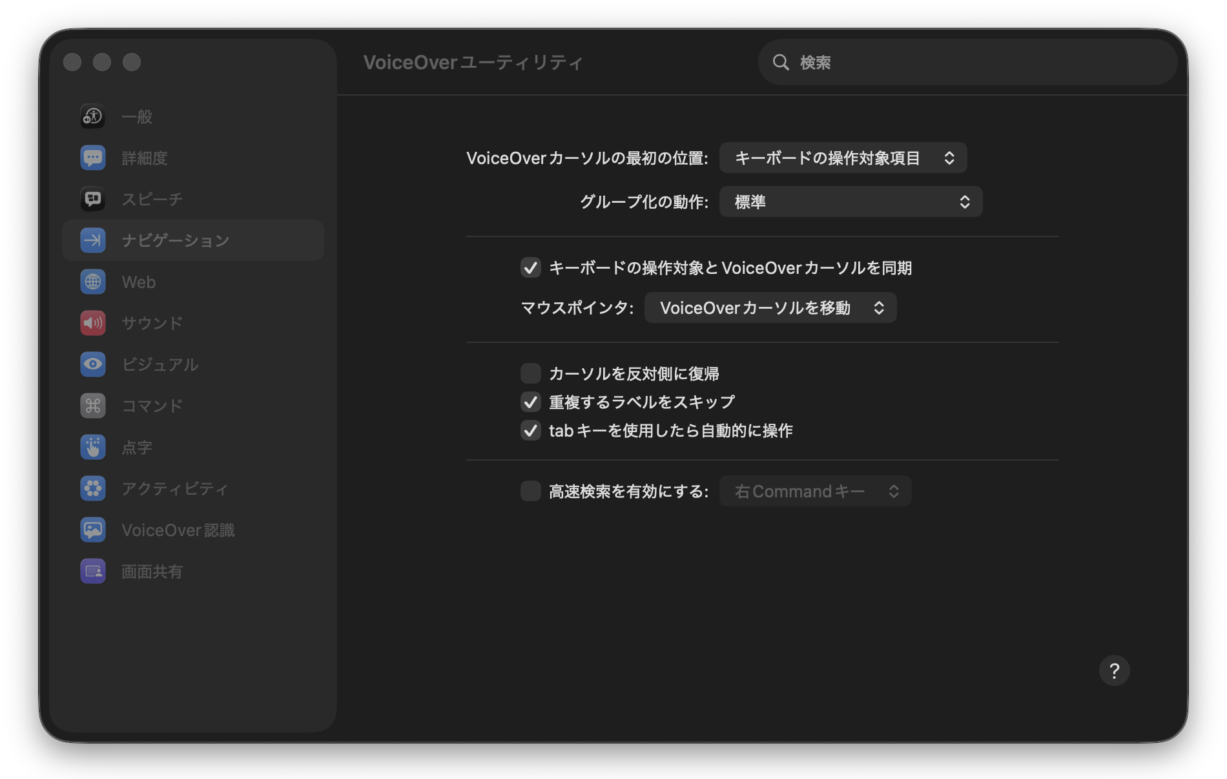
Task: Click the VoiceOverユーティリティ window title
Action: click(x=473, y=62)
